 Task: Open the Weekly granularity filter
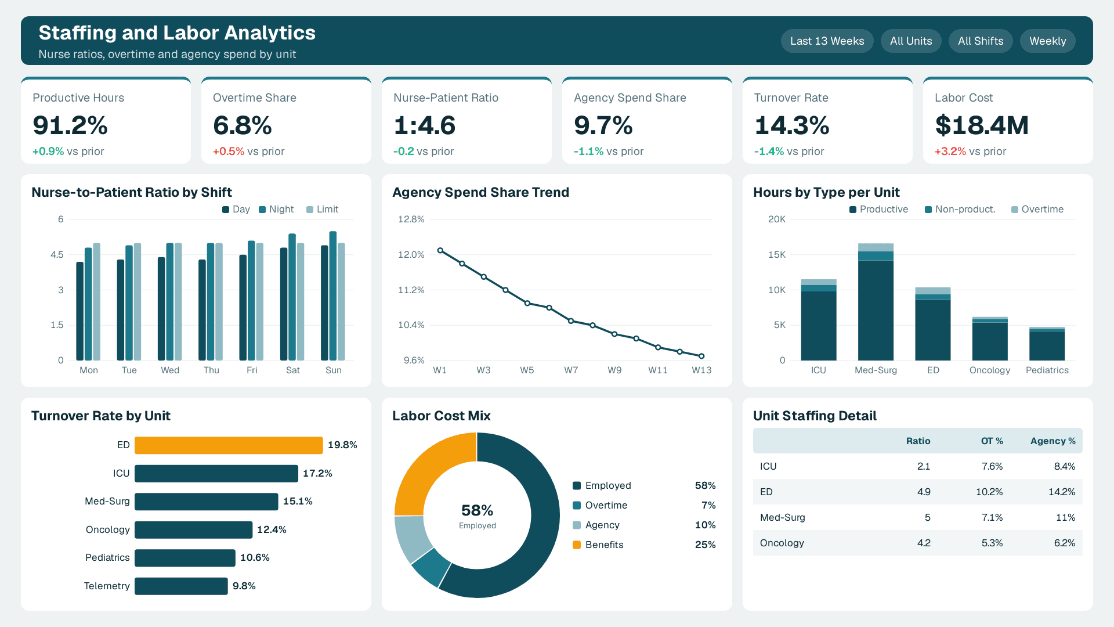pyautogui.click(x=1047, y=41)
